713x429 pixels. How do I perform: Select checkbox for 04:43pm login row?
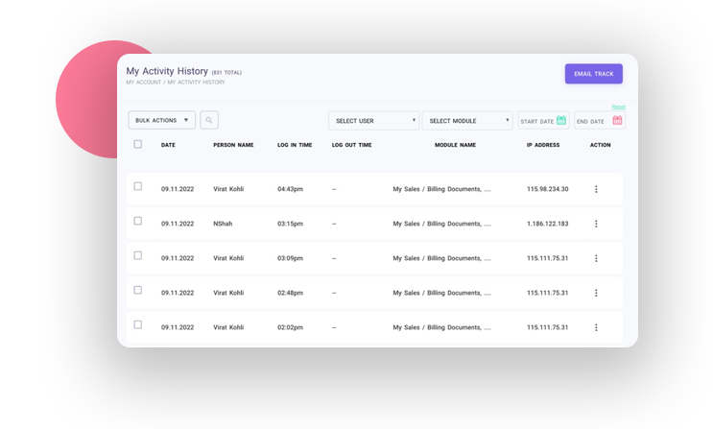(138, 186)
